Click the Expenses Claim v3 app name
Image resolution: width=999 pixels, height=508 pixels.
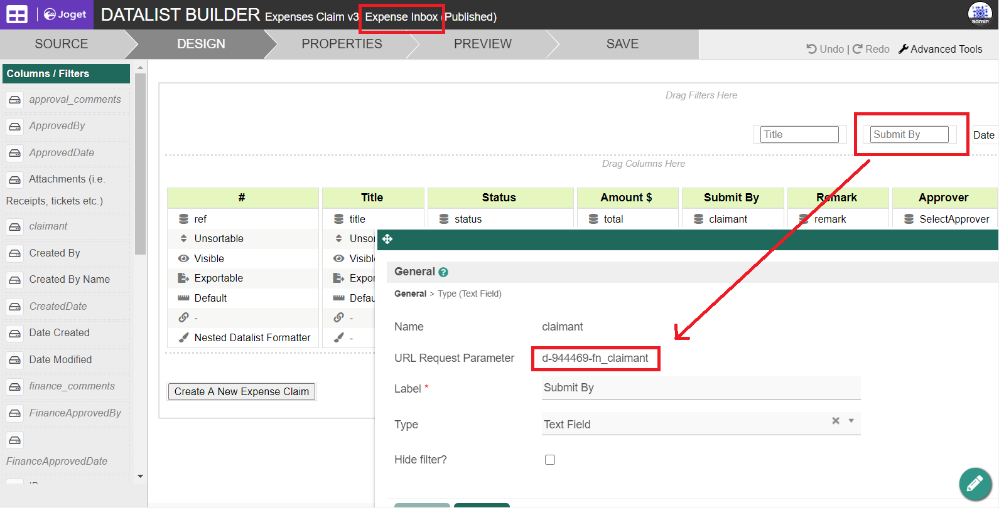click(311, 17)
